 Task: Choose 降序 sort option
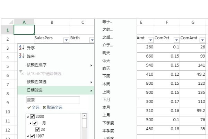pos(56,56)
